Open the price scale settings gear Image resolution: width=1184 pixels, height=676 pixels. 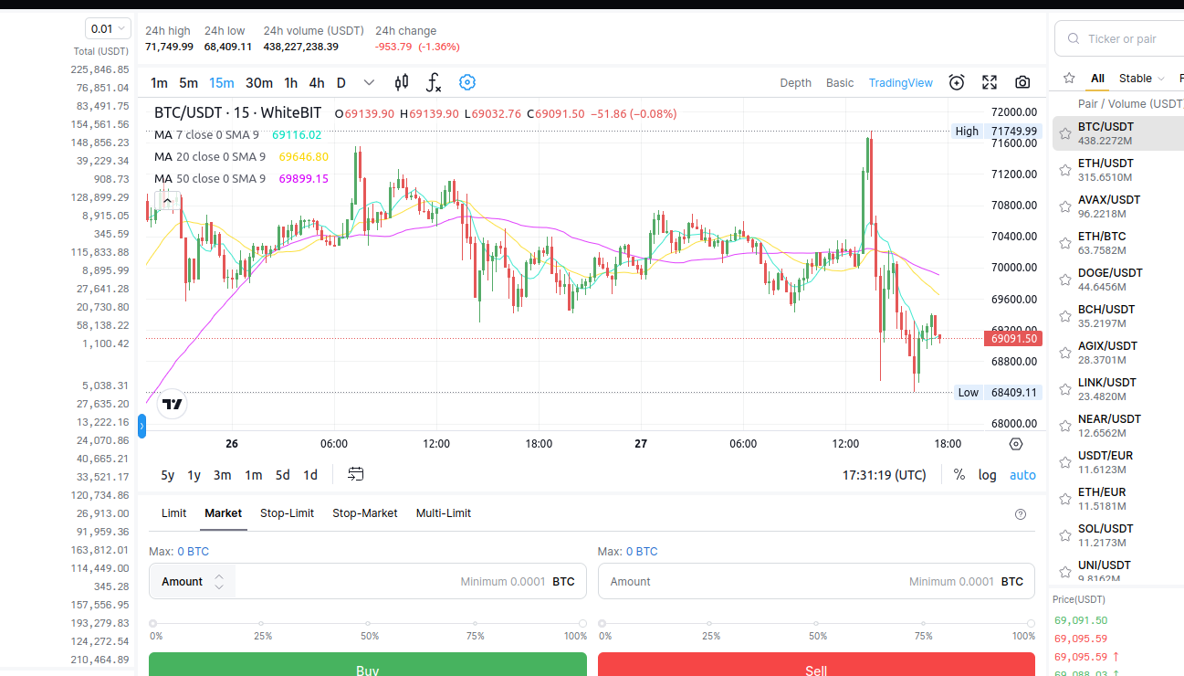tap(1016, 444)
